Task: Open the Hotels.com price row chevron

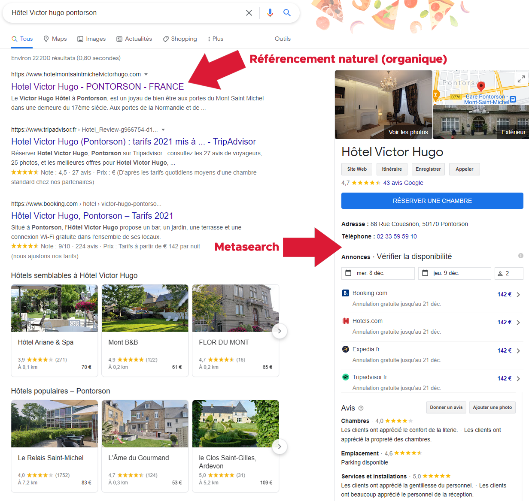Action: [x=519, y=323]
